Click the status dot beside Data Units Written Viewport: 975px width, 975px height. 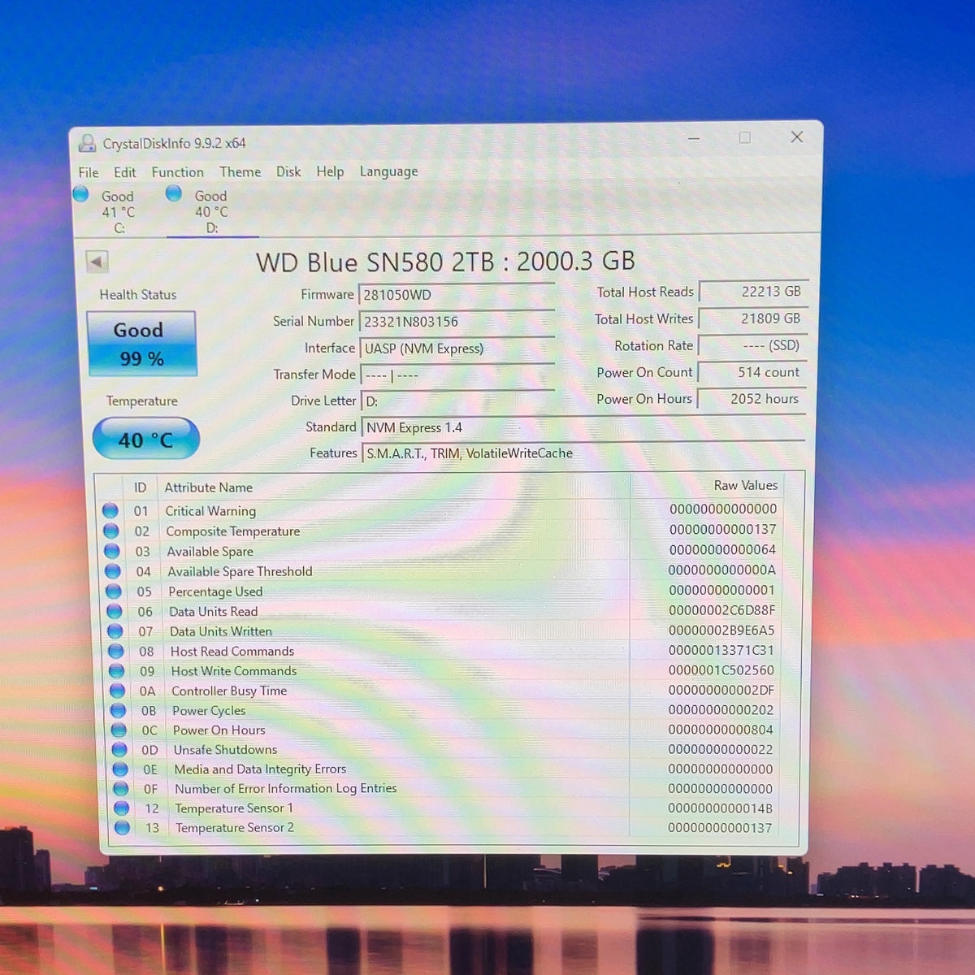coord(115,631)
